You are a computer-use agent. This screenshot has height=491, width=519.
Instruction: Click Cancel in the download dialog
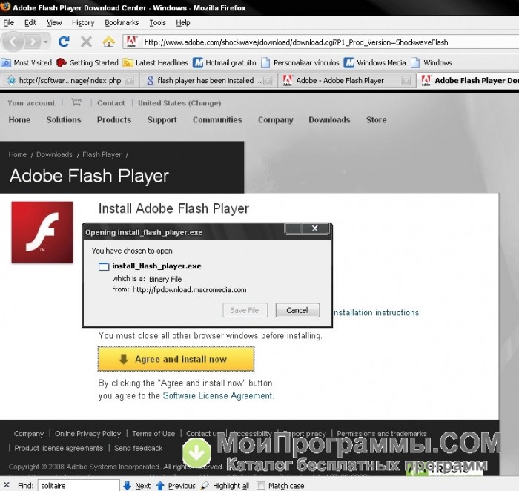297,310
